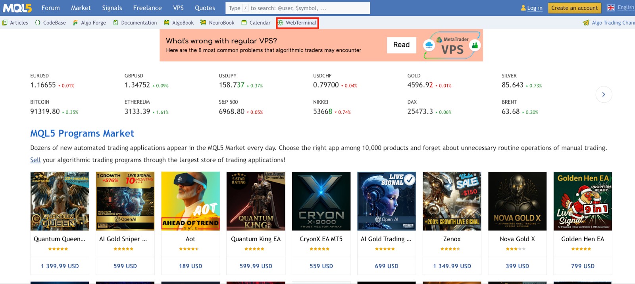Viewport: 635px width, 284px height.
Task: Open Nova Gold X thumbnail
Action: 517,201
